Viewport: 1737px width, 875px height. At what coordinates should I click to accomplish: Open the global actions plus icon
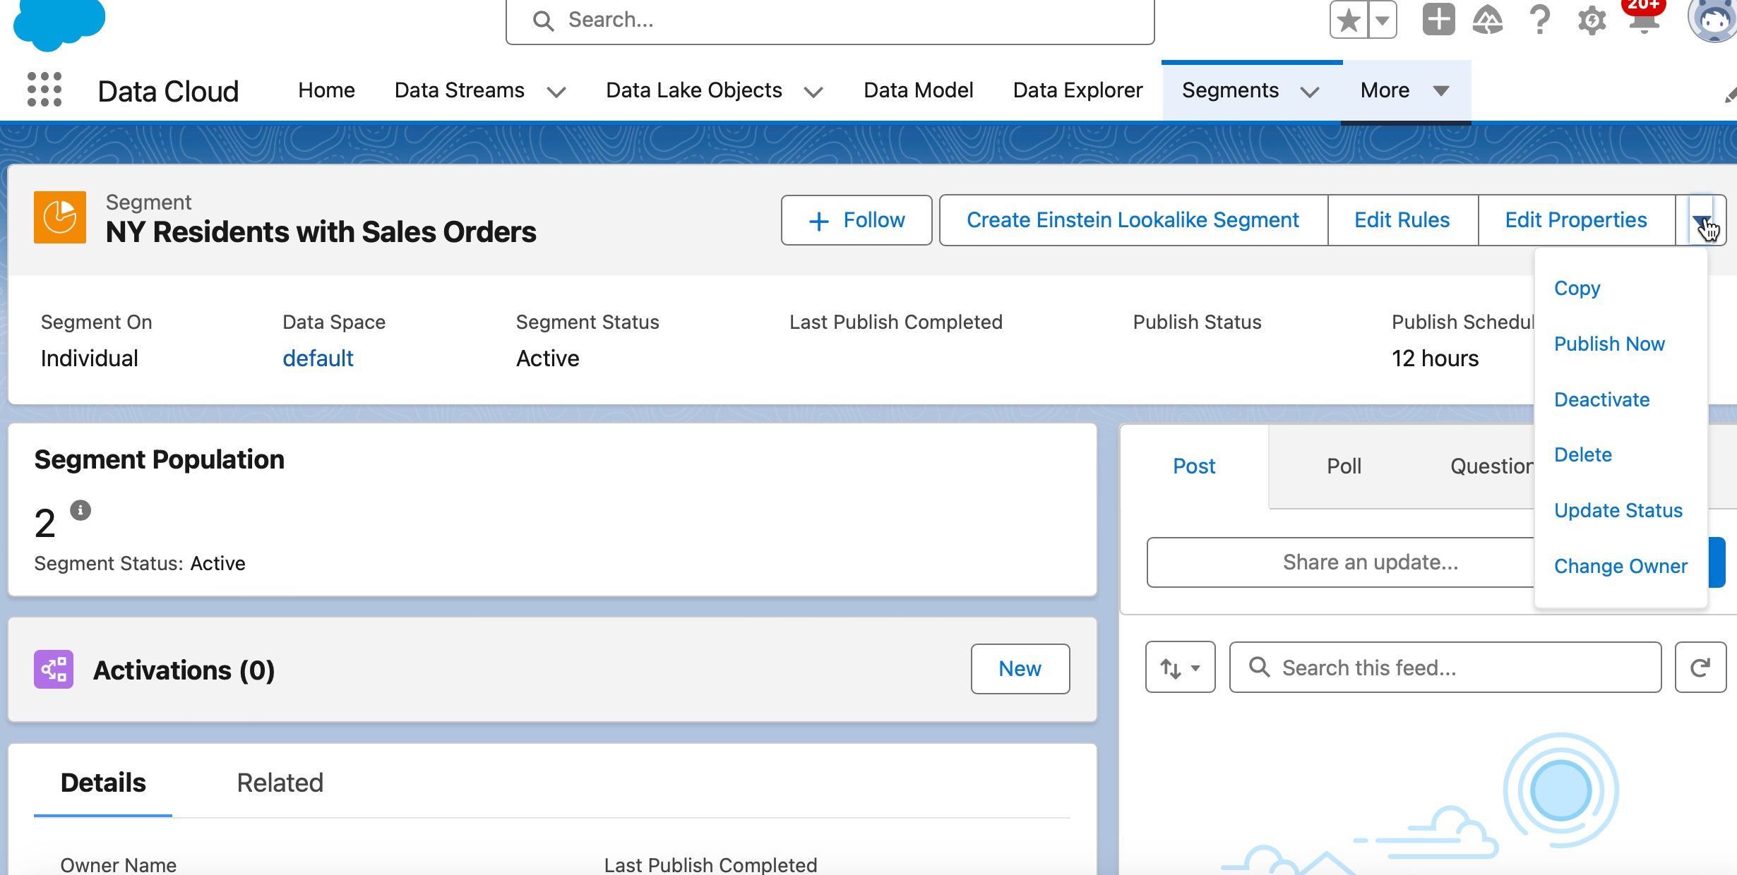click(1438, 19)
